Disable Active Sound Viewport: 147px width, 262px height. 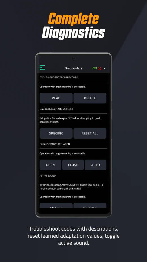[90, 205]
